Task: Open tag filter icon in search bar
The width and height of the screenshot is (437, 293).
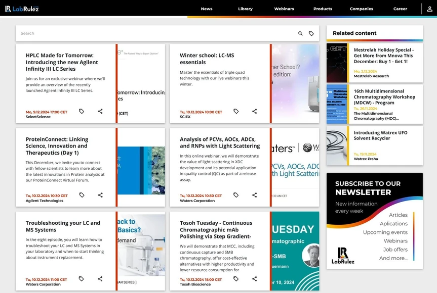Action: pyautogui.click(x=311, y=33)
